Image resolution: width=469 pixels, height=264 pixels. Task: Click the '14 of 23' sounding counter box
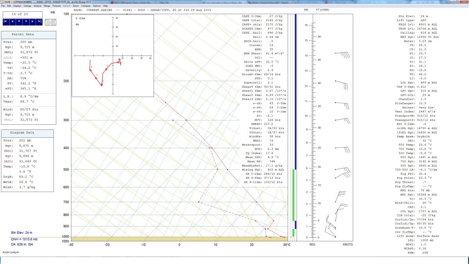[x=23, y=14]
